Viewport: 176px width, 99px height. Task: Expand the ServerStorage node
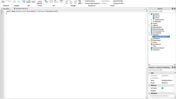pyautogui.click(x=149, y=33)
